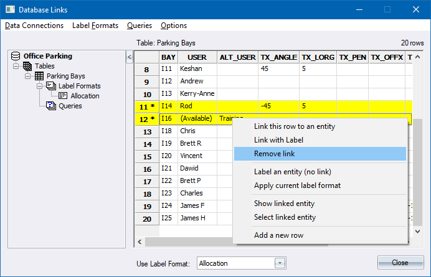Click the TX_ANGLE column header
This screenshot has width=431, height=277.
coord(278,57)
